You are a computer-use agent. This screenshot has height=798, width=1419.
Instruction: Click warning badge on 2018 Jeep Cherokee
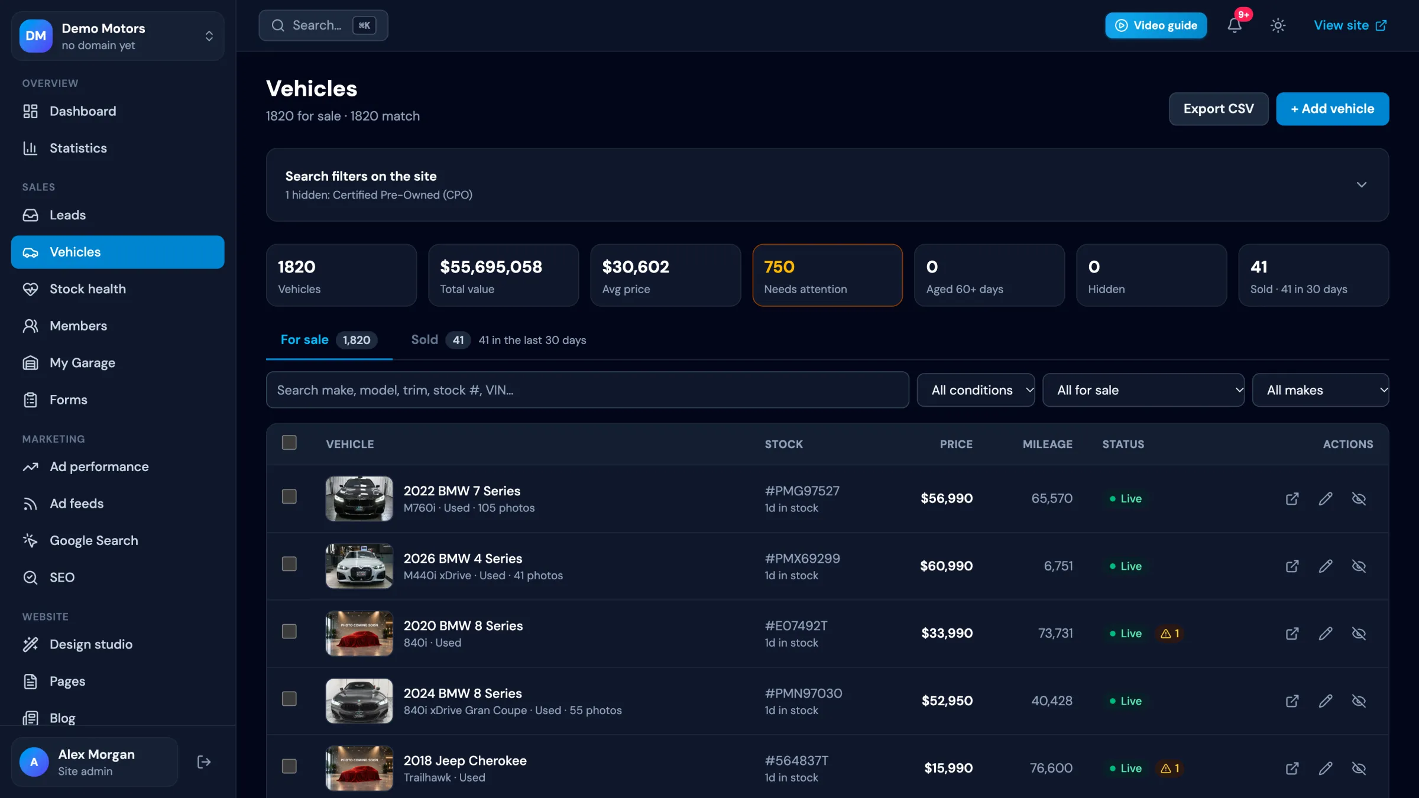point(1170,768)
